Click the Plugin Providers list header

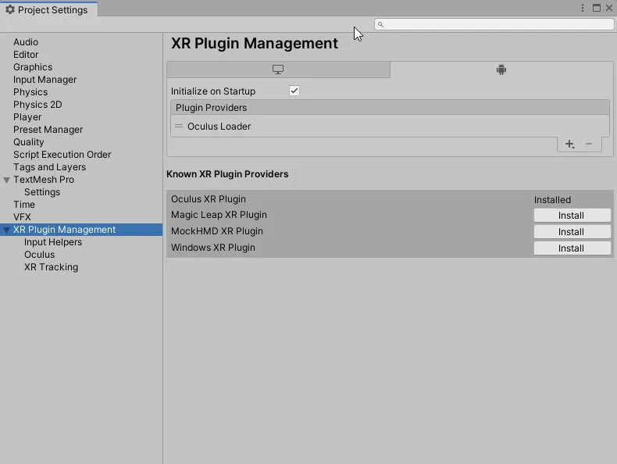[390, 108]
